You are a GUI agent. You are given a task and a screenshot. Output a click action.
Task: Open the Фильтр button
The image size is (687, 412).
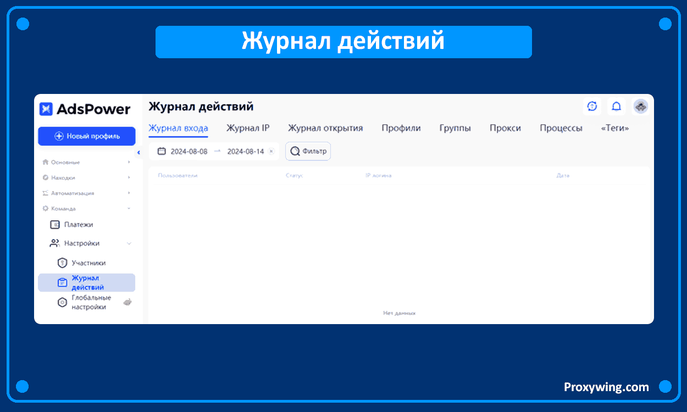308,151
